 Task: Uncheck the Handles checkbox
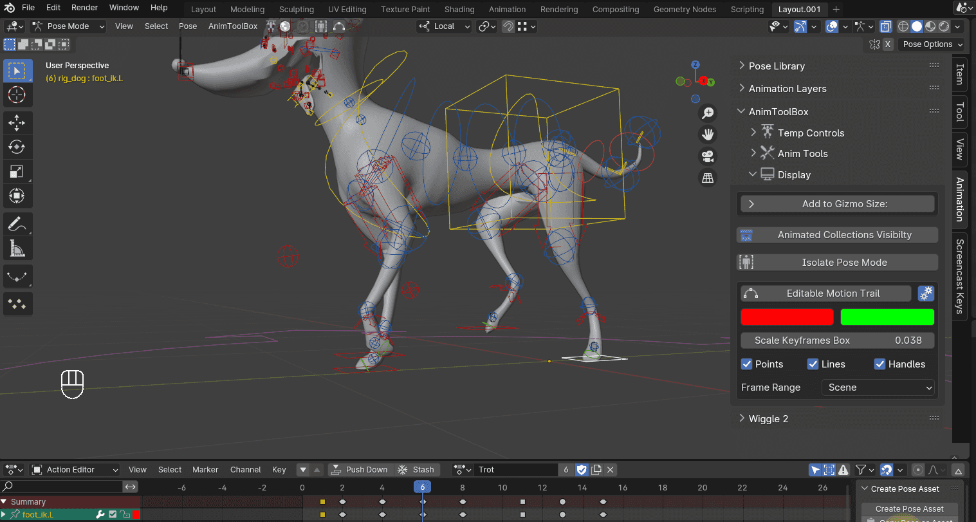[879, 364]
